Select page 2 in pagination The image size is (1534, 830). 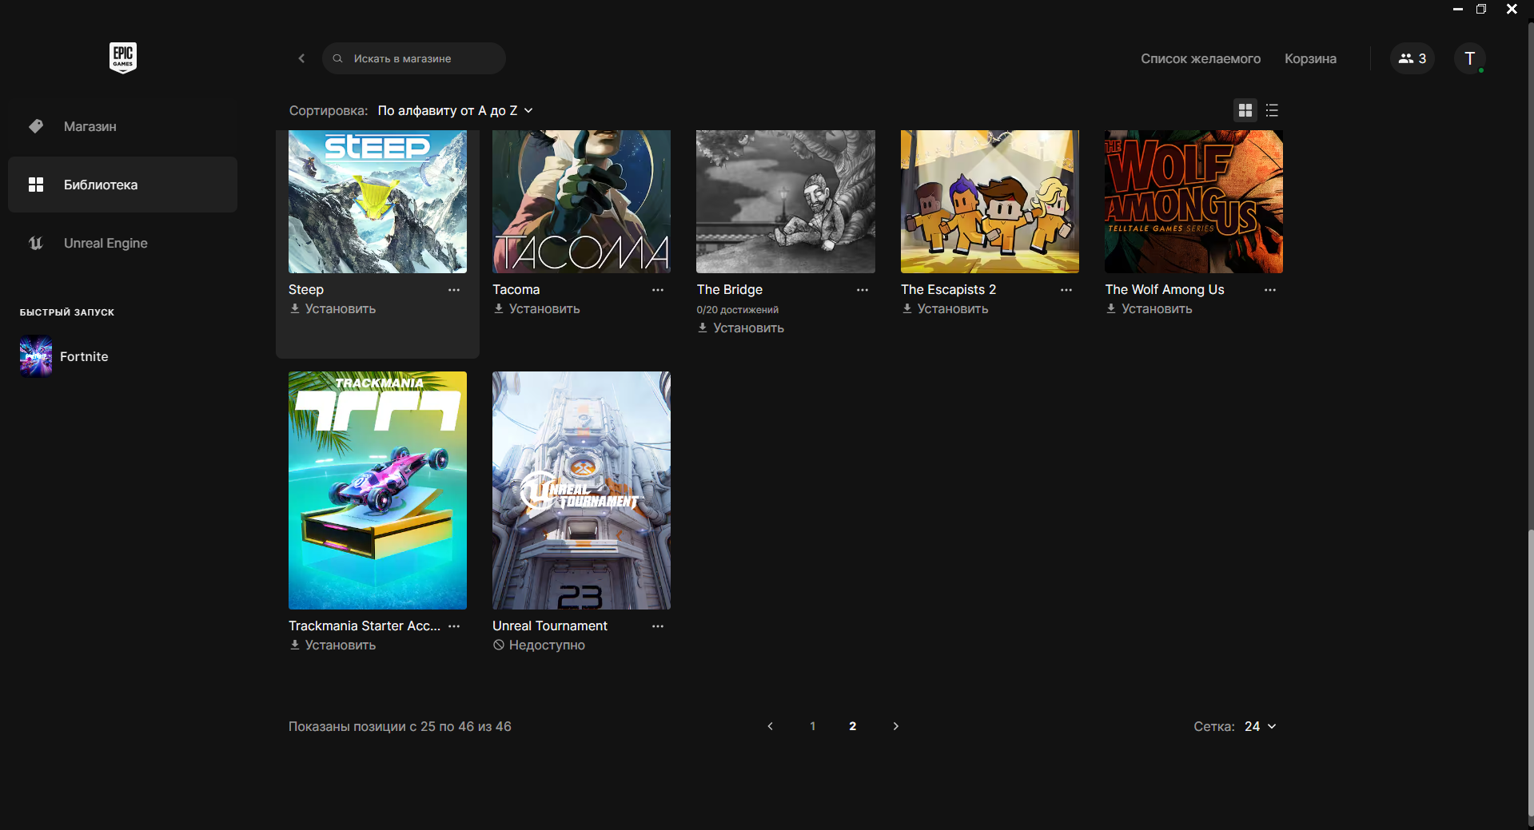pyautogui.click(x=852, y=726)
